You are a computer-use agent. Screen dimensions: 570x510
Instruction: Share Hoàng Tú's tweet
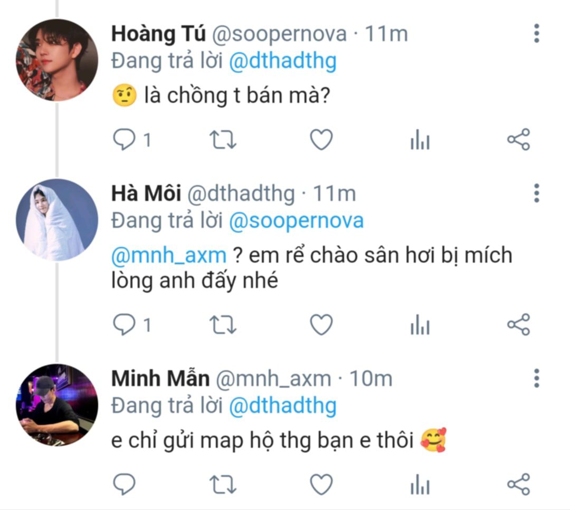[x=518, y=140]
